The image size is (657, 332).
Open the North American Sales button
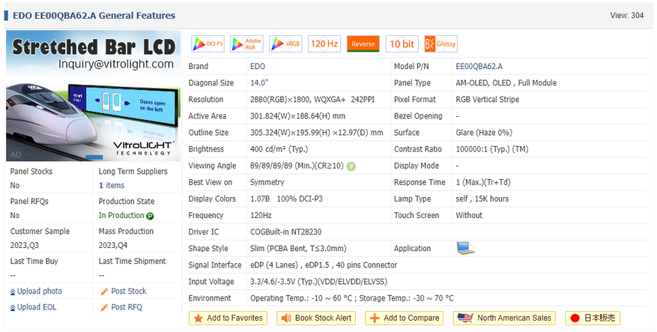pyautogui.click(x=504, y=319)
